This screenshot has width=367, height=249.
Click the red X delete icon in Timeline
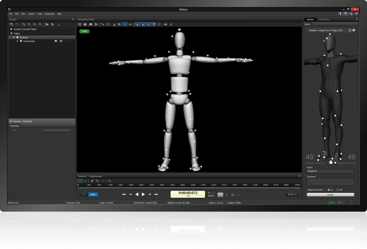(x=103, y=181)
